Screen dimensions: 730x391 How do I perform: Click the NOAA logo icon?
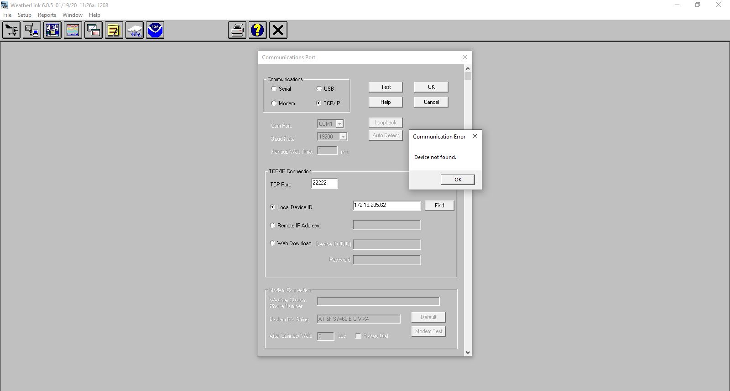(155, 31)
